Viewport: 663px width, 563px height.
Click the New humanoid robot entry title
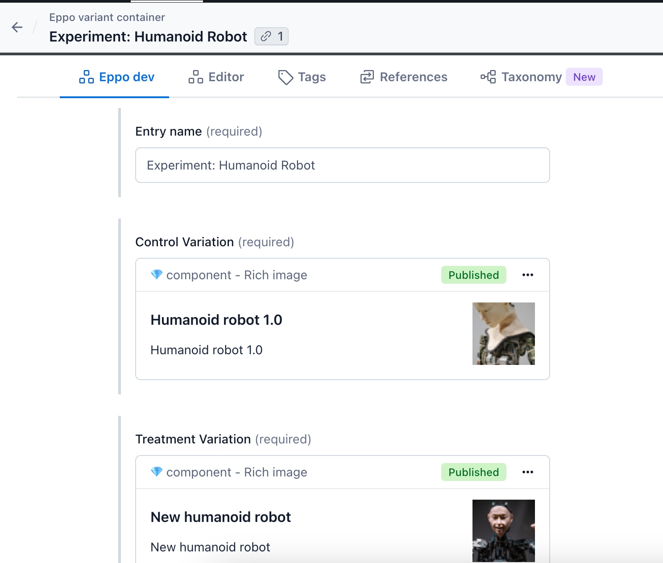[220, 517]
